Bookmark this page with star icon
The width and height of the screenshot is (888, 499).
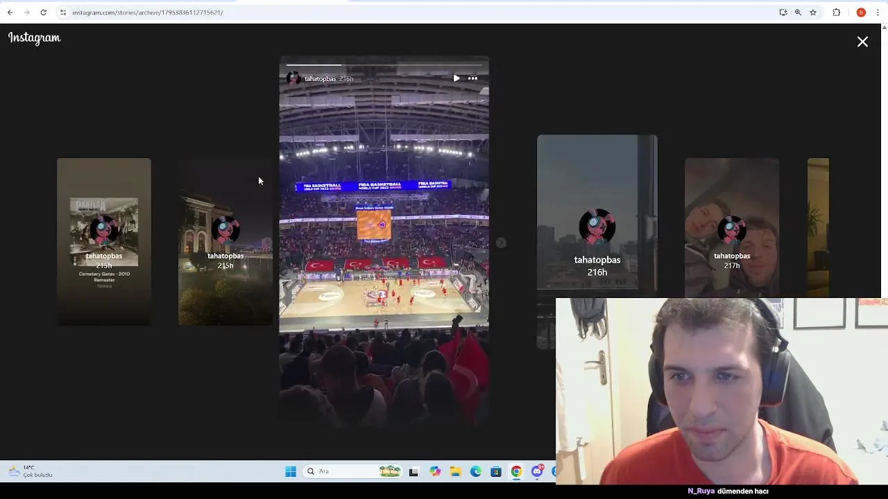(813, 12)
